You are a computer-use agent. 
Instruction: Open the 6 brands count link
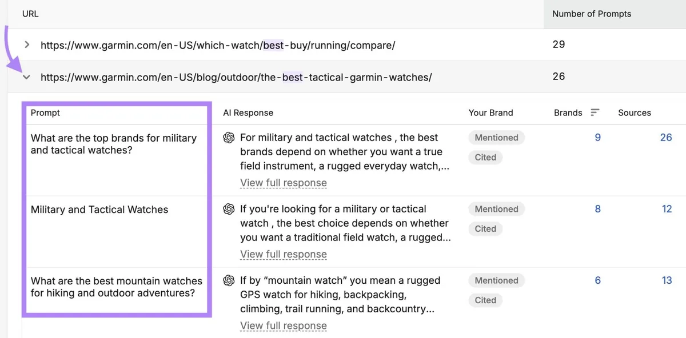(598, 280)
